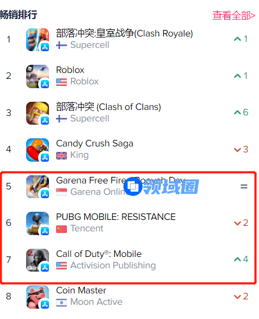Image resolution: width=259 pixels, height=319 pixels.
Task: Open the PUBG MOBILE app icon
Action: [x=38, y=223]
